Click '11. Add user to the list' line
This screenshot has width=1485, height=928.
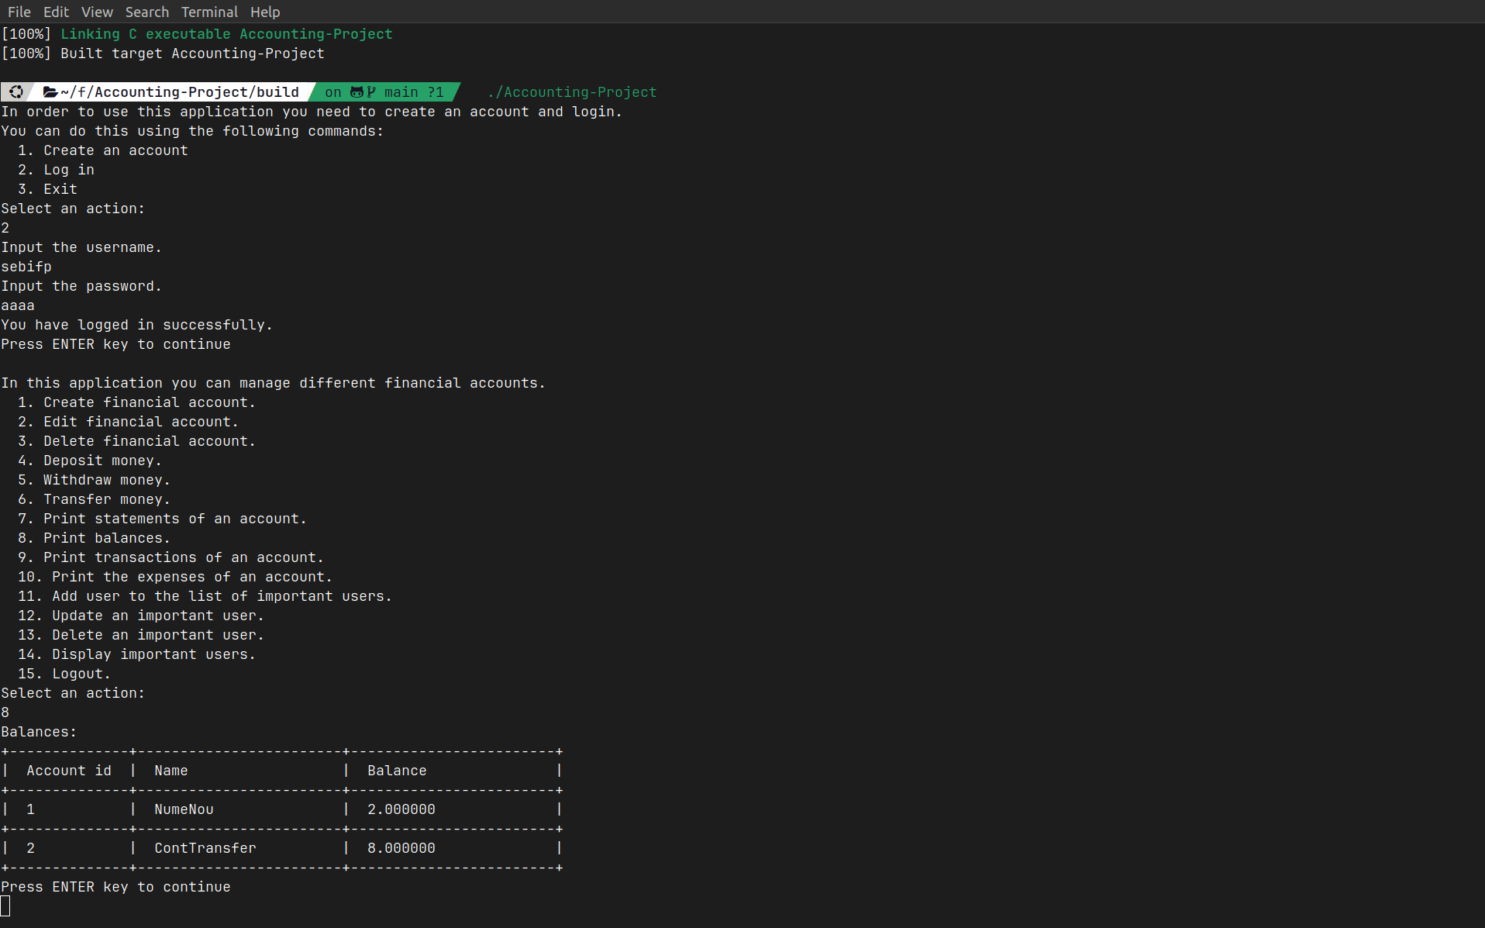tap(205, 596)
